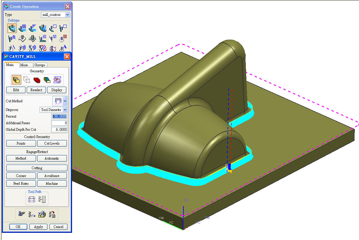Close the CAVITY_MILL dialog
The height and width of the screenshot is (240, 359).
[x=67, y=56]
